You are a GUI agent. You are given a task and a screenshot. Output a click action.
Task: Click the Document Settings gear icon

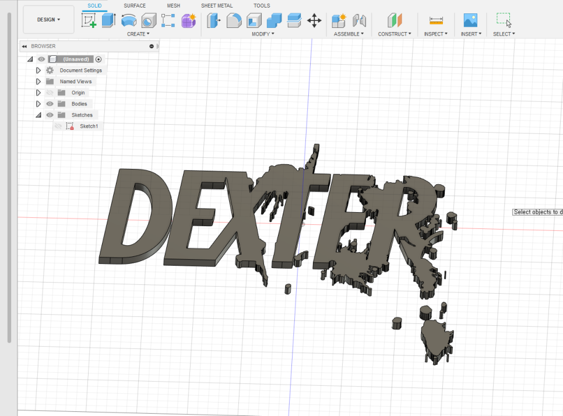coord(50,70)
